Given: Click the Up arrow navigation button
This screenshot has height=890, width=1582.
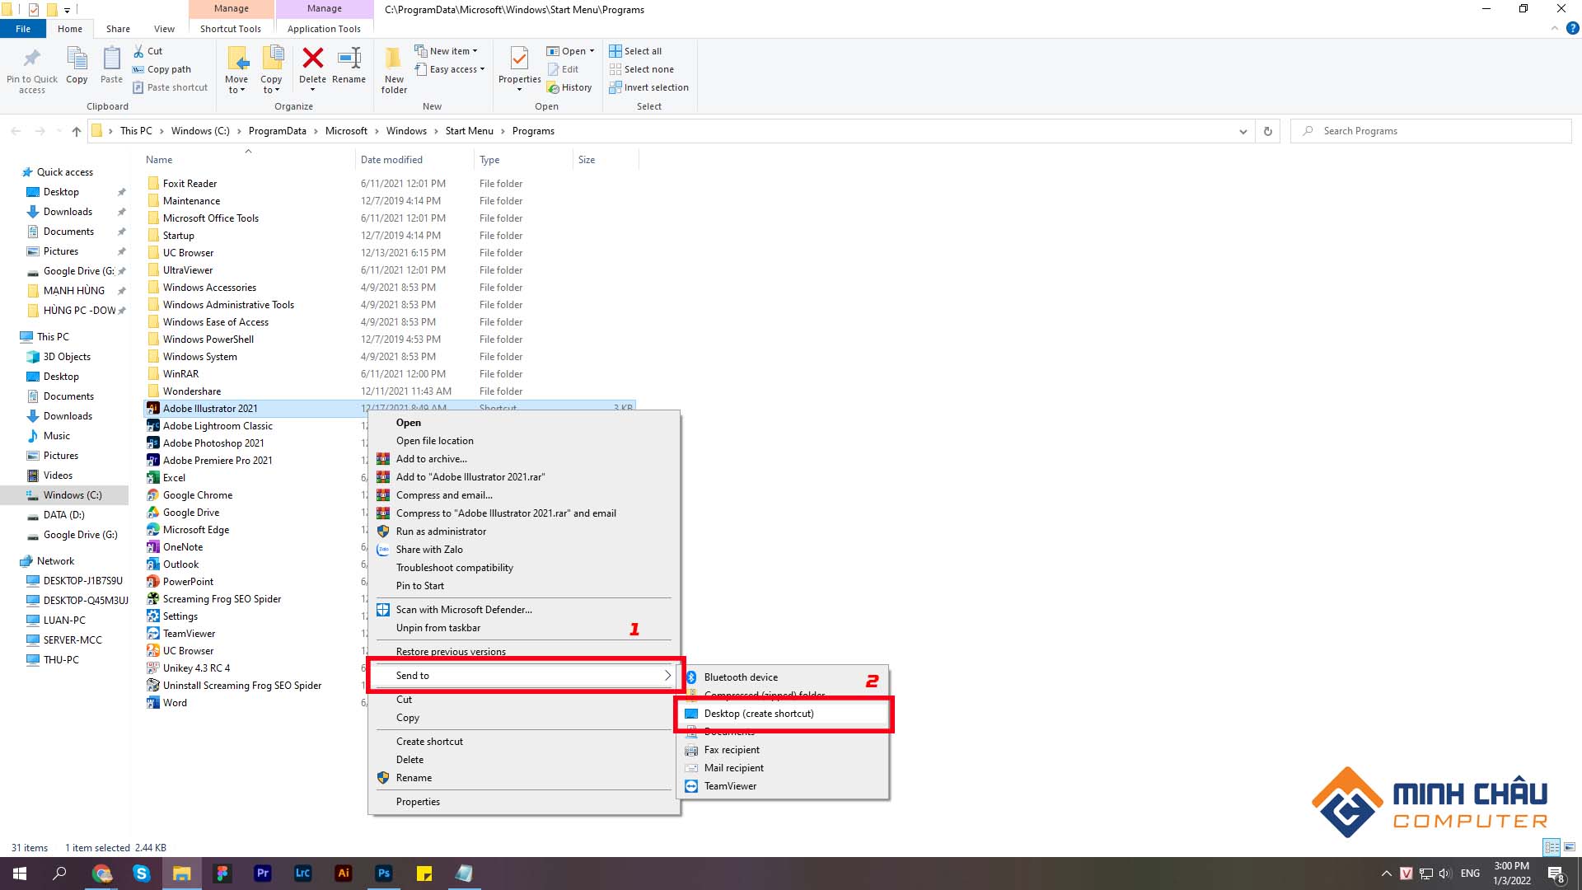Looking at the screenshot, I should click(77, 131).
